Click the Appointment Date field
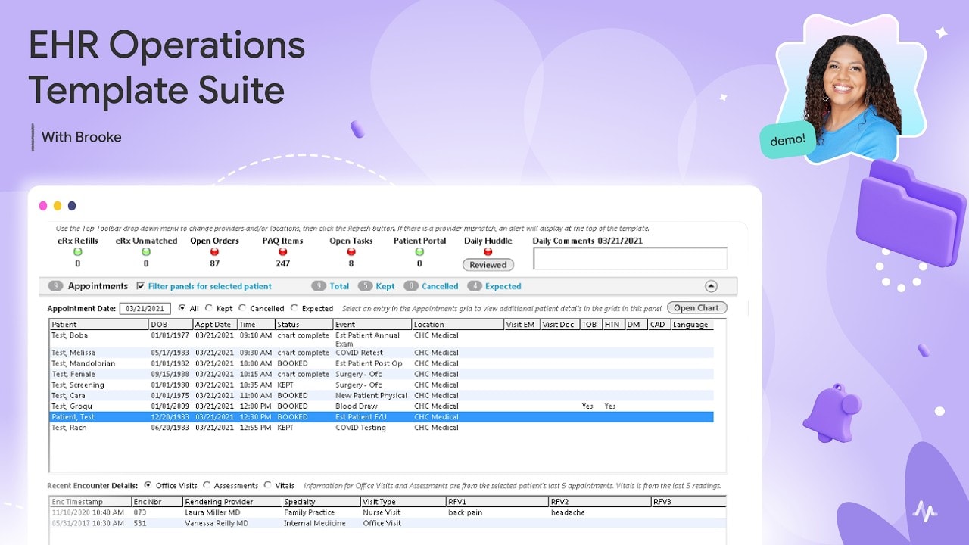 [145, 308]
